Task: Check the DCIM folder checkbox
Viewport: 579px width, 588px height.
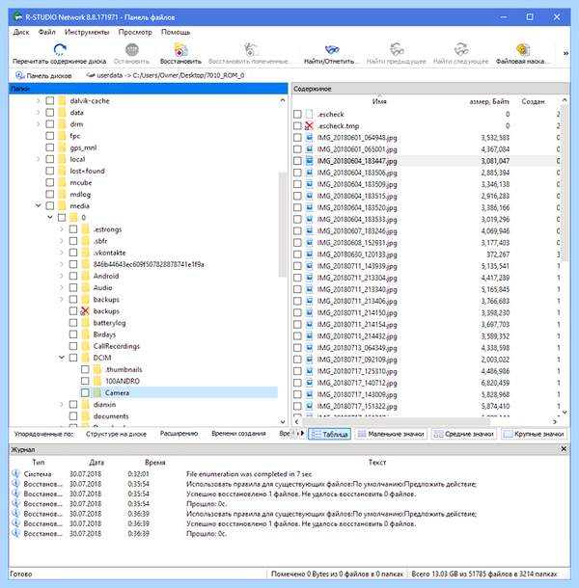Action: [73, 358]
